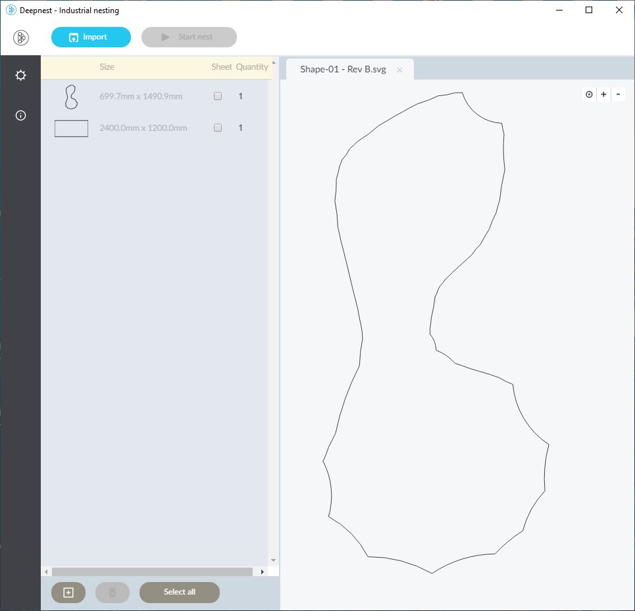Screen dimensions: 635x611
Task: Close the Shape-01 - Rev B.svg tab
Action: (x=399, y=70)
